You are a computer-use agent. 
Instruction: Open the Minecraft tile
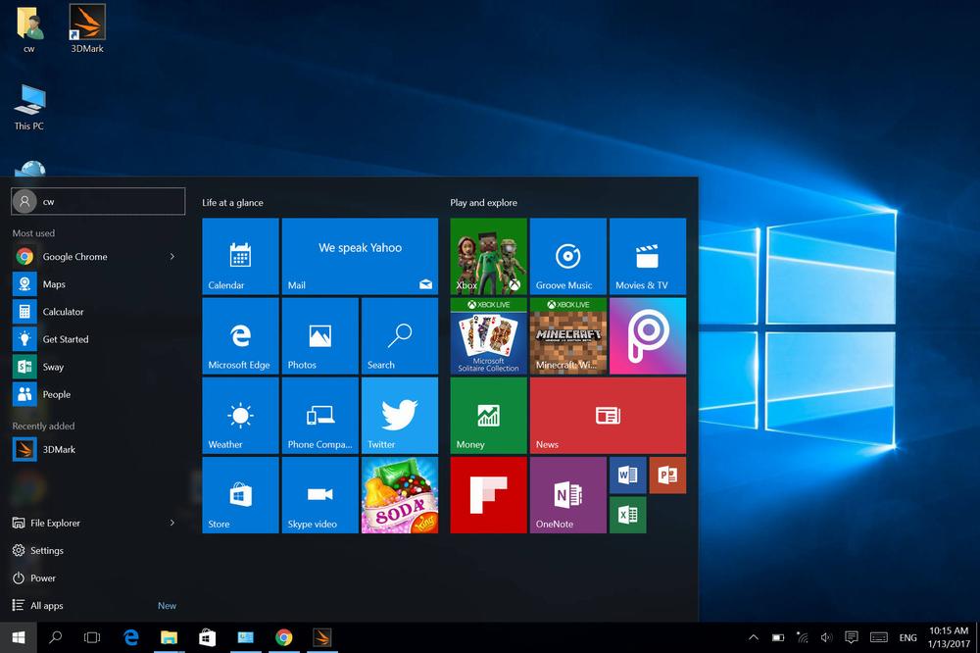click(566, 336)
